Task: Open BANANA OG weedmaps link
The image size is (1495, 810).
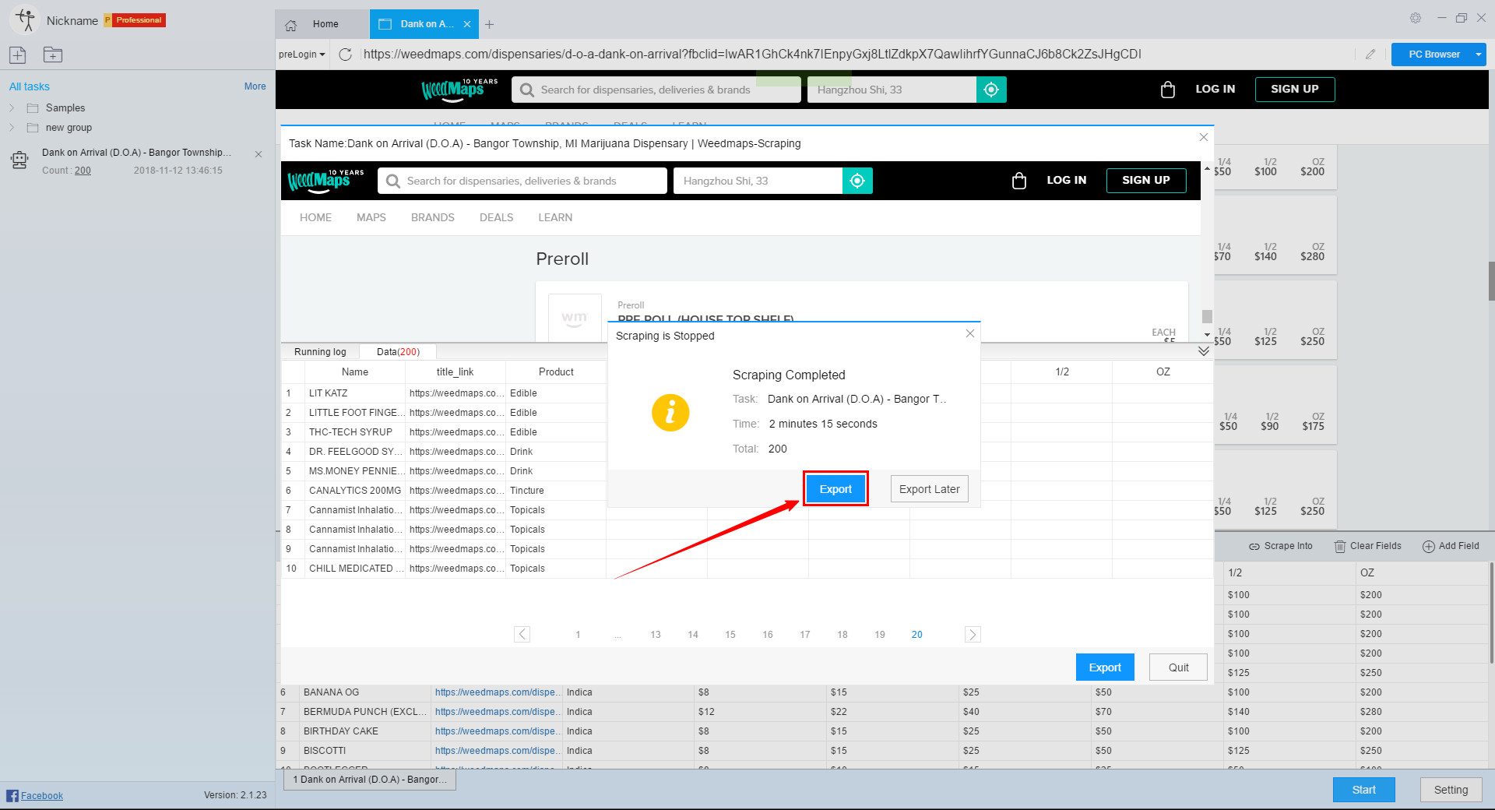Action: click(497, 692)
